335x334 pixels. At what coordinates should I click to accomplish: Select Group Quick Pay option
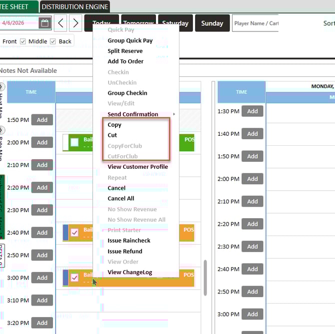[x=130, y=40]
